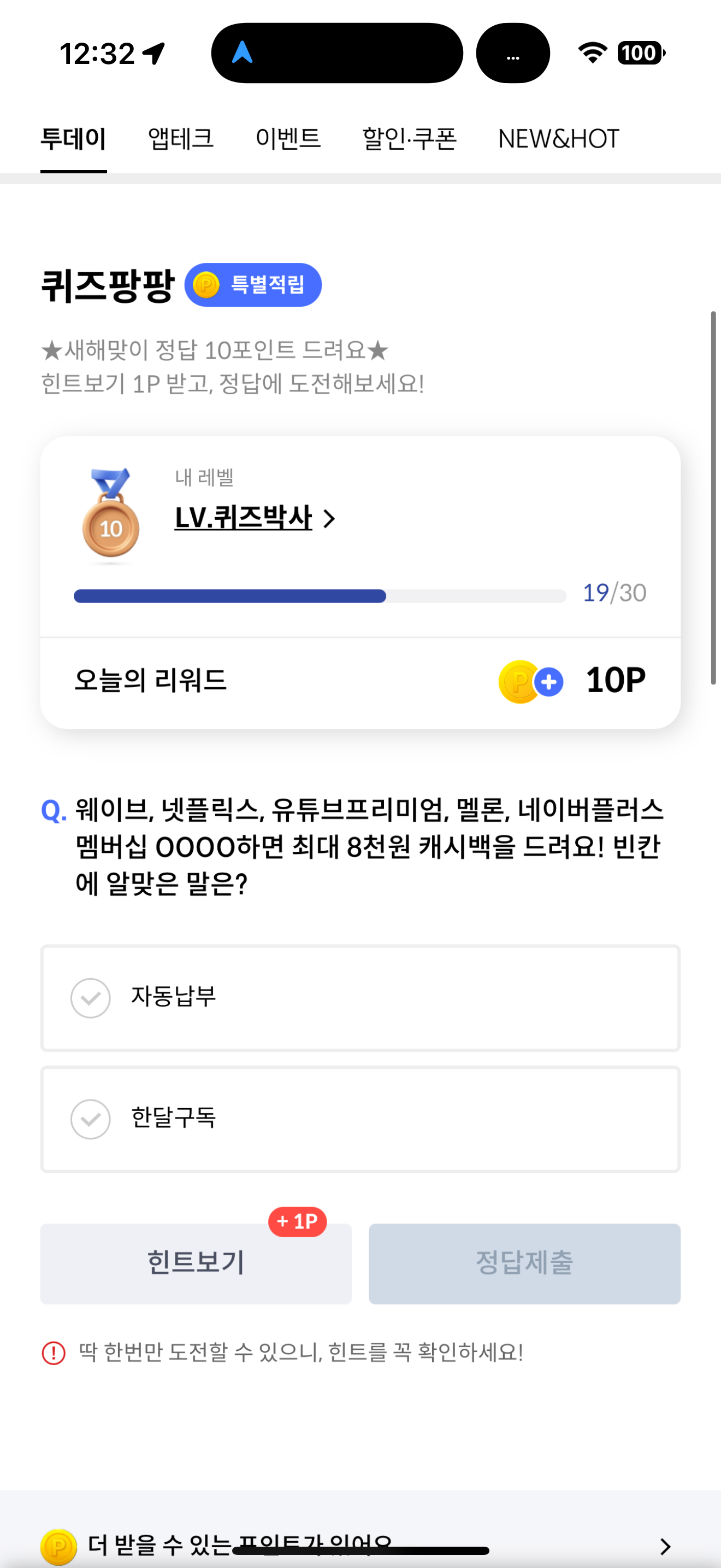Switch to the 할인·쿠폰 tab

pos(409,139)
